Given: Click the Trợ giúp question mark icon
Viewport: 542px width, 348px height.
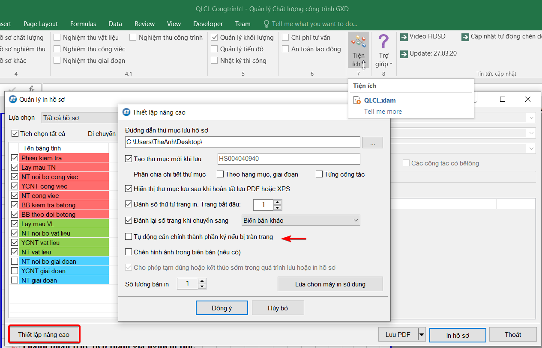Looking at the screenshot, I should [x=383, y=42].
